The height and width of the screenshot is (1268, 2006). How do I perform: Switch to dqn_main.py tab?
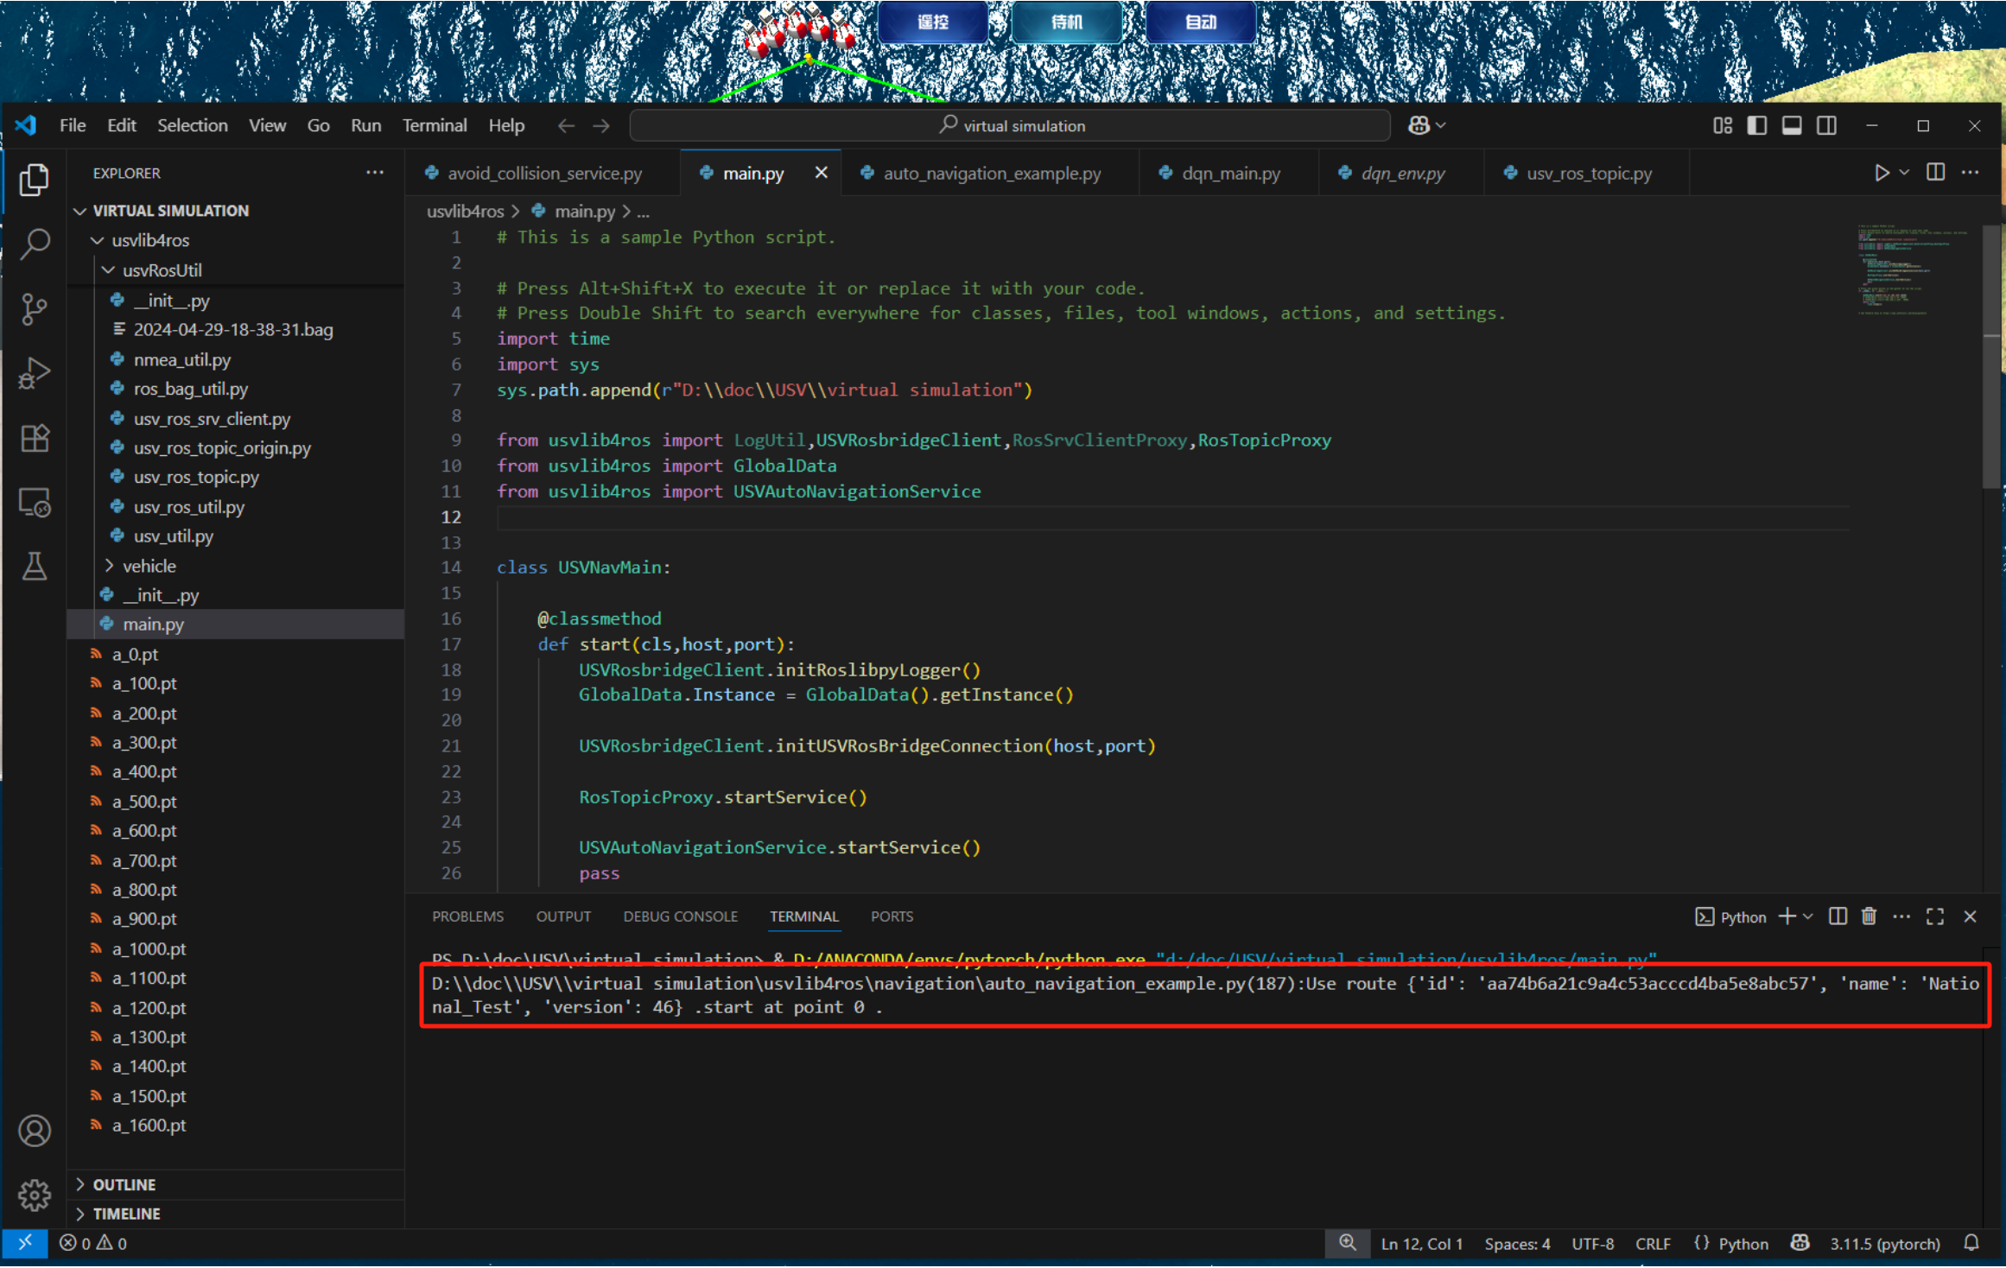pyautogui.click(x=1230, y=174)
